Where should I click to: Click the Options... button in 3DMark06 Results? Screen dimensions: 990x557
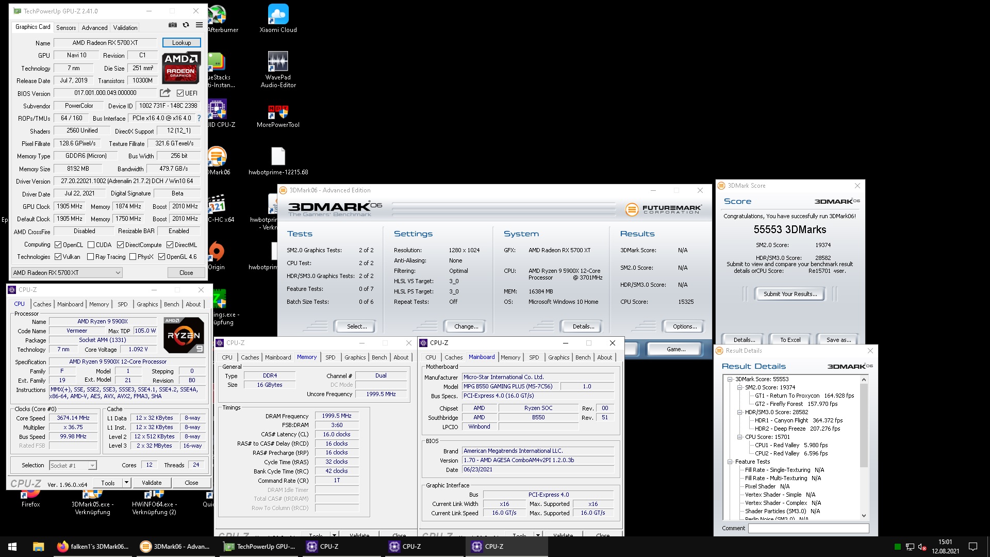(684, 326)
